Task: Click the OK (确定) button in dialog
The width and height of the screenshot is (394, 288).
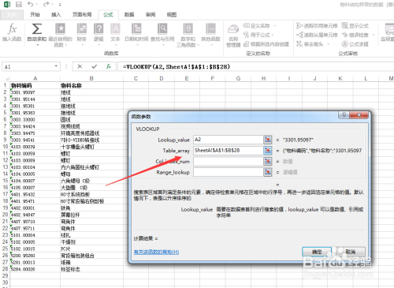Action: point(317,252)
